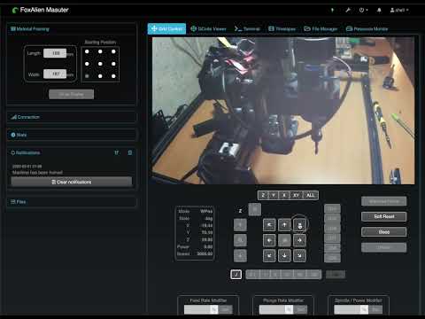This screenshot has height=319, width=425.
Task: Select bottom-center starting position dot
Action: click(x=100, y=76)
